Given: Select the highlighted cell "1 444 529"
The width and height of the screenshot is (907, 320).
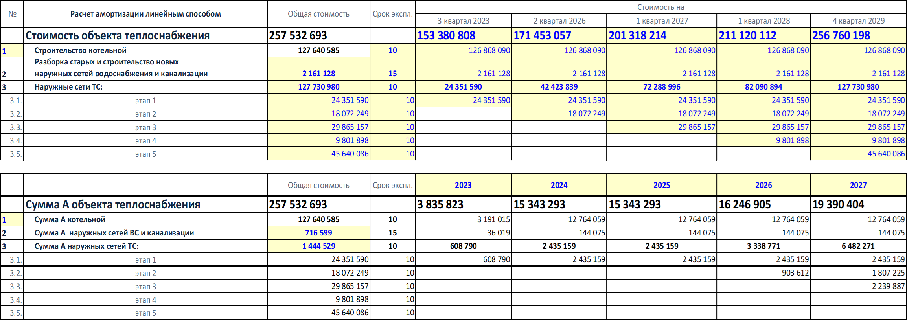Looking at the screenshot, I should coord(319,246).
